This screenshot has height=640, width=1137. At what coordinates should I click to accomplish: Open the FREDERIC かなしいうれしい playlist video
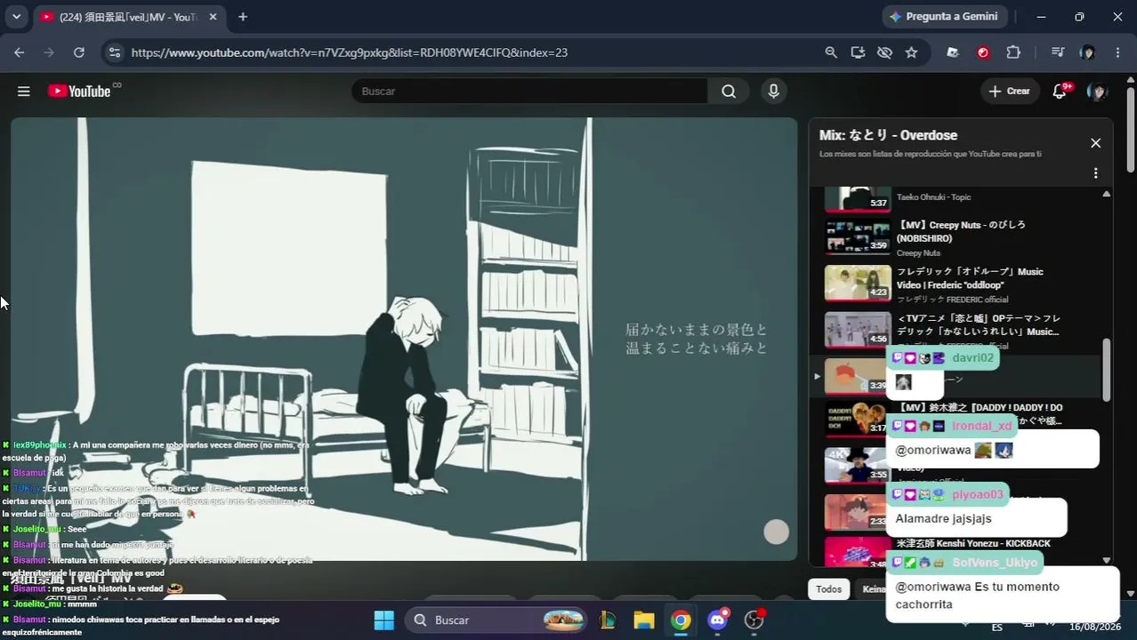click(x=961, y=331)
